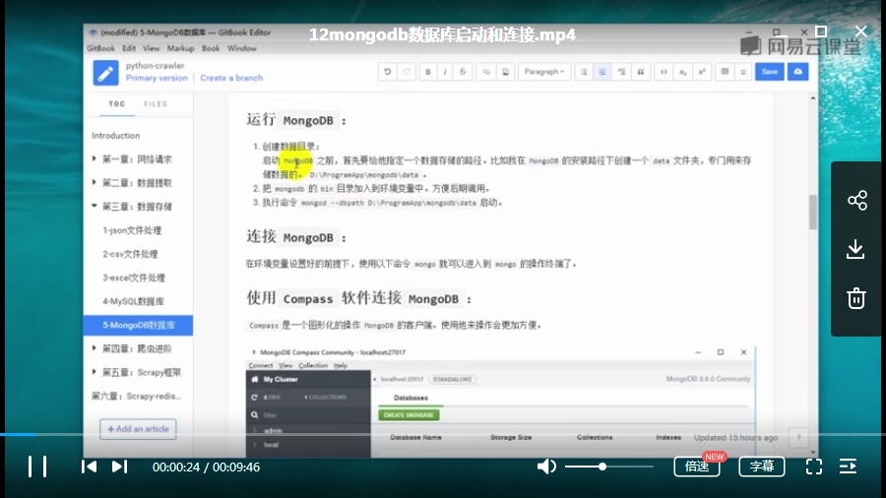Open the View menu in GitBook Editor
The width and height of the screenshot is (886, 498).
tap(151, 48)
